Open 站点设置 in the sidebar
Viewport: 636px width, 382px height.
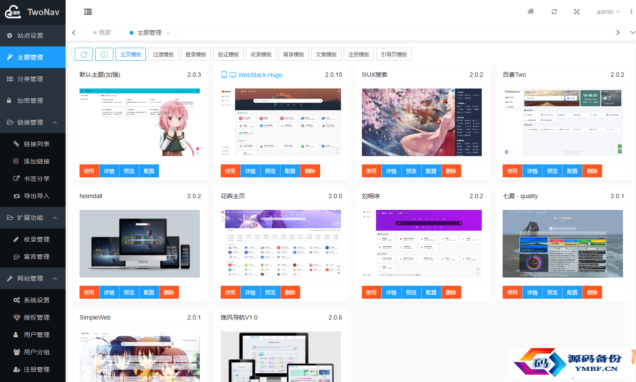point(33,36)
